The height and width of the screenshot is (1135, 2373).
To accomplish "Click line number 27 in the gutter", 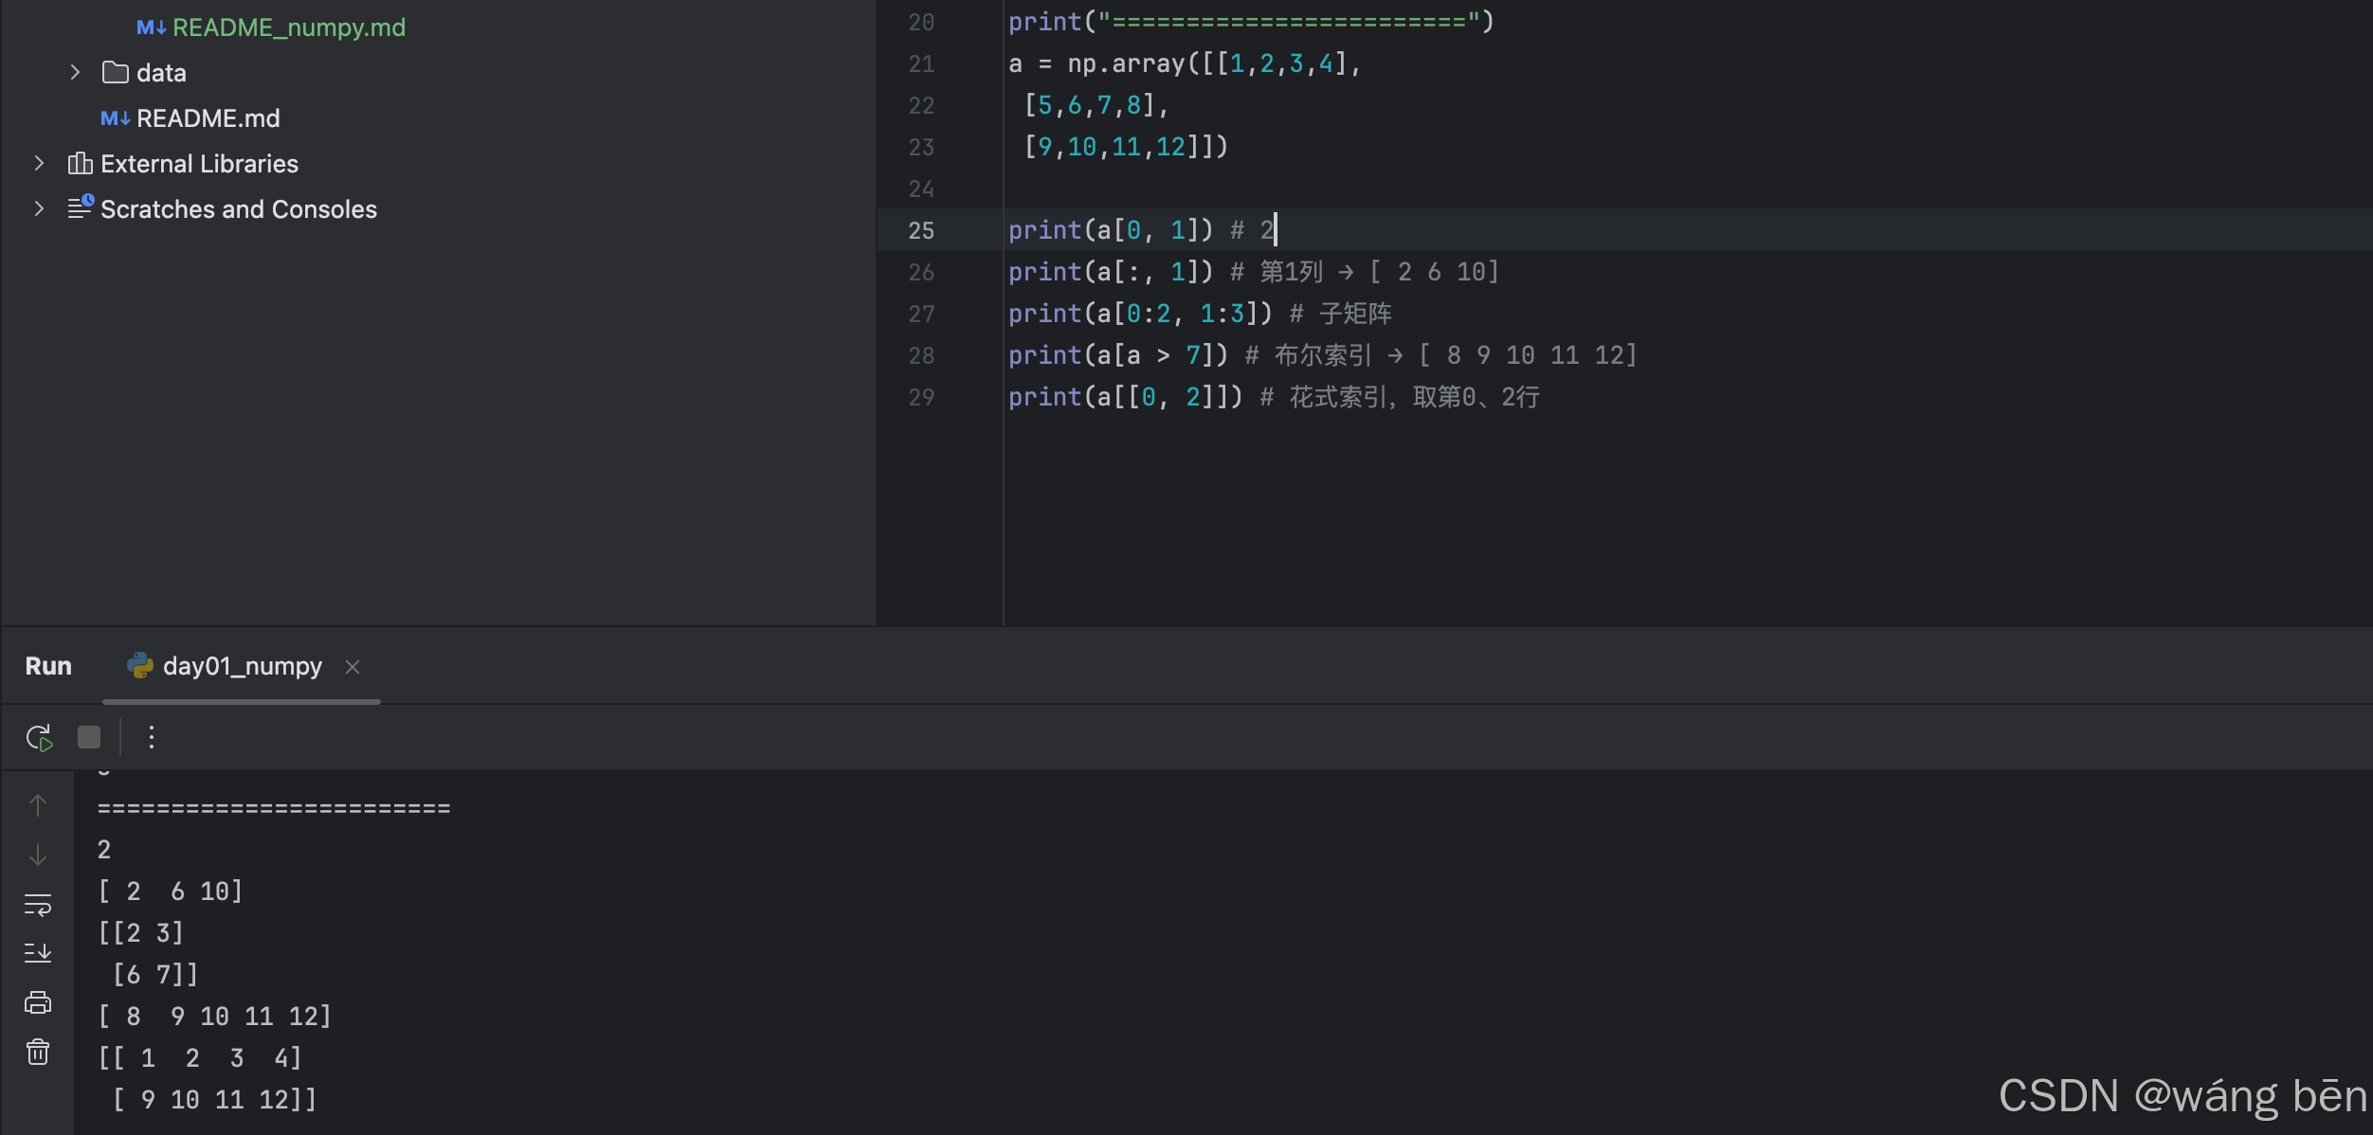I will click(921, 315).
